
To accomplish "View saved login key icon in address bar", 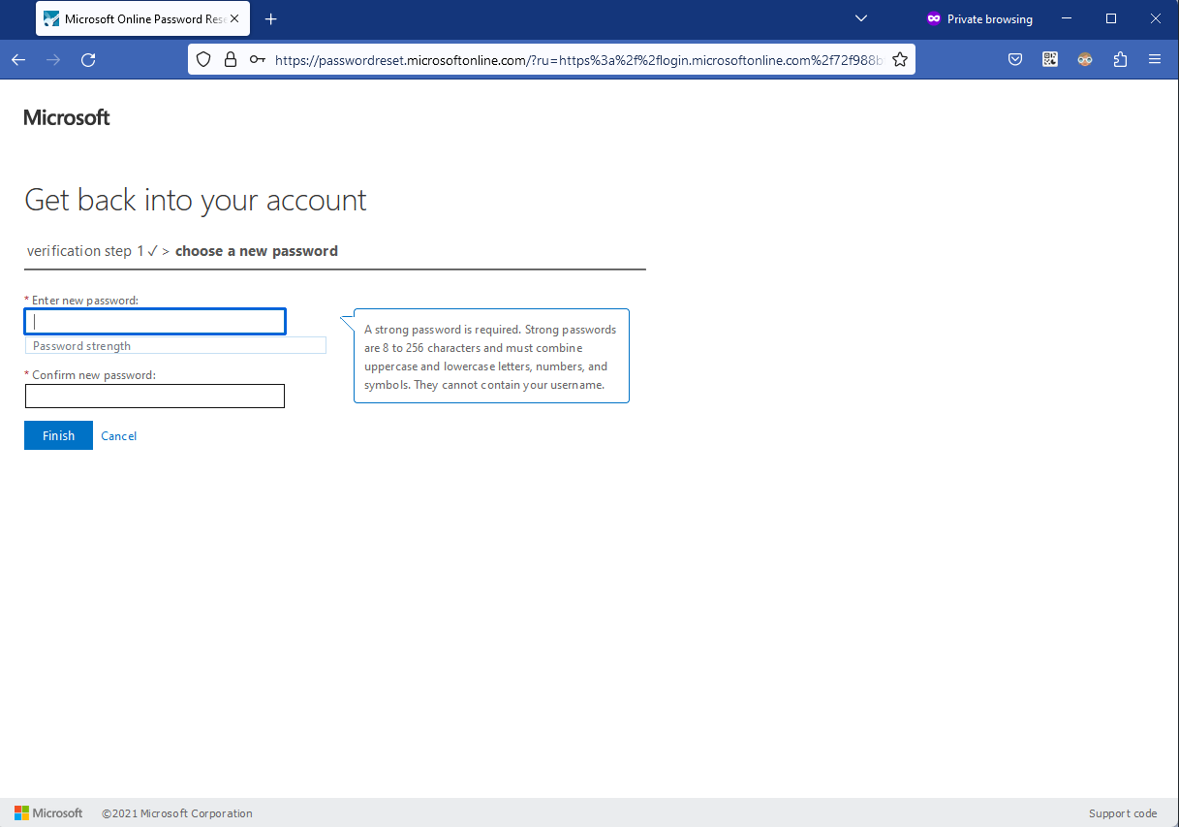I will coord(257,59).
